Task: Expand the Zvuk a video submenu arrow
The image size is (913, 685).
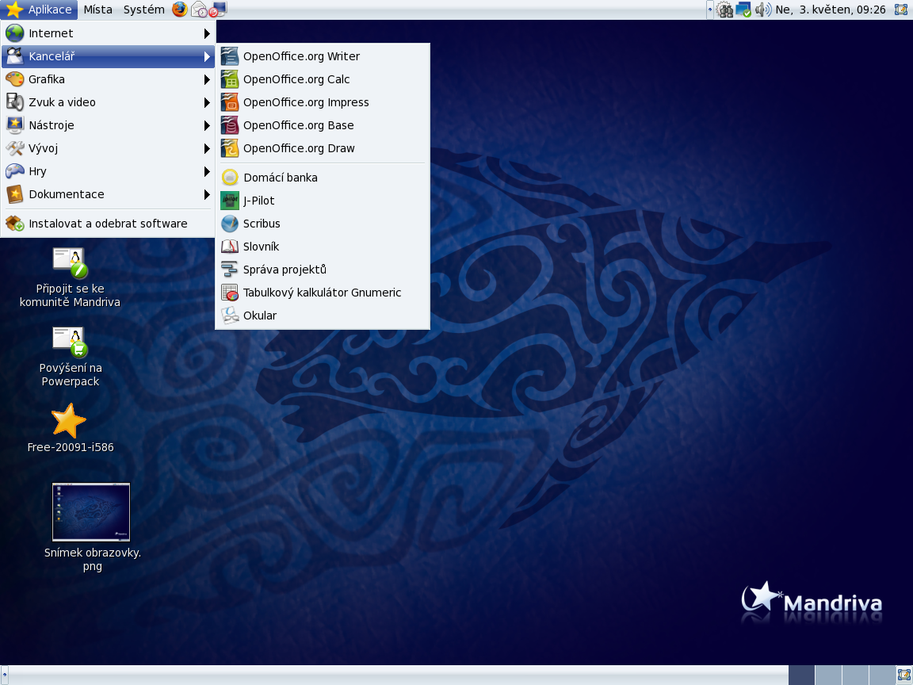Action: point(207,102)
